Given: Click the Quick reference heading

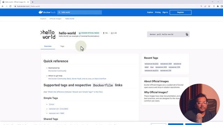Looking at the screenshot, I should 56,61.
